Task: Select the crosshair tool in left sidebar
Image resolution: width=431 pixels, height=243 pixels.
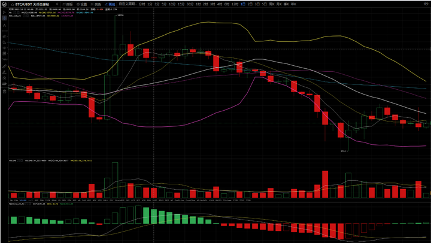Action: click(x=4, y=18)
